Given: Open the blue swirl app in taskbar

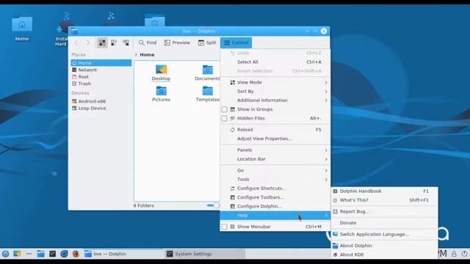Looking at the screenshot, I should (64, 254).
